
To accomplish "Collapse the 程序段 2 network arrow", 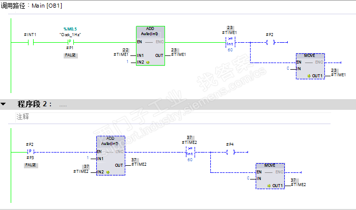I will tap(3, 104).
